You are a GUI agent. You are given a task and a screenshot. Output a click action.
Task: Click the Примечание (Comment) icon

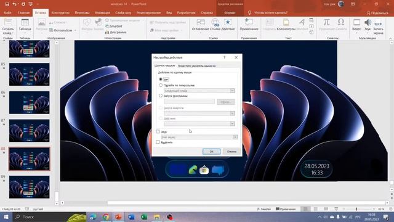[249, 22]
